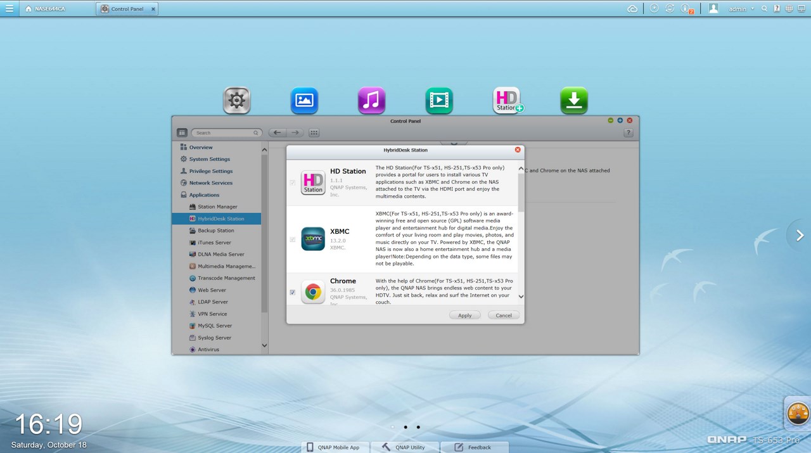Open the QNAP Mobile App link

(x=333, y=447)
